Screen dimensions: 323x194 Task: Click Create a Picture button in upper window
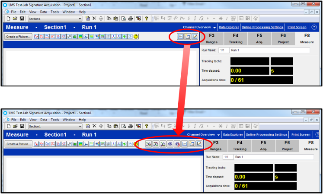point(18,37)
